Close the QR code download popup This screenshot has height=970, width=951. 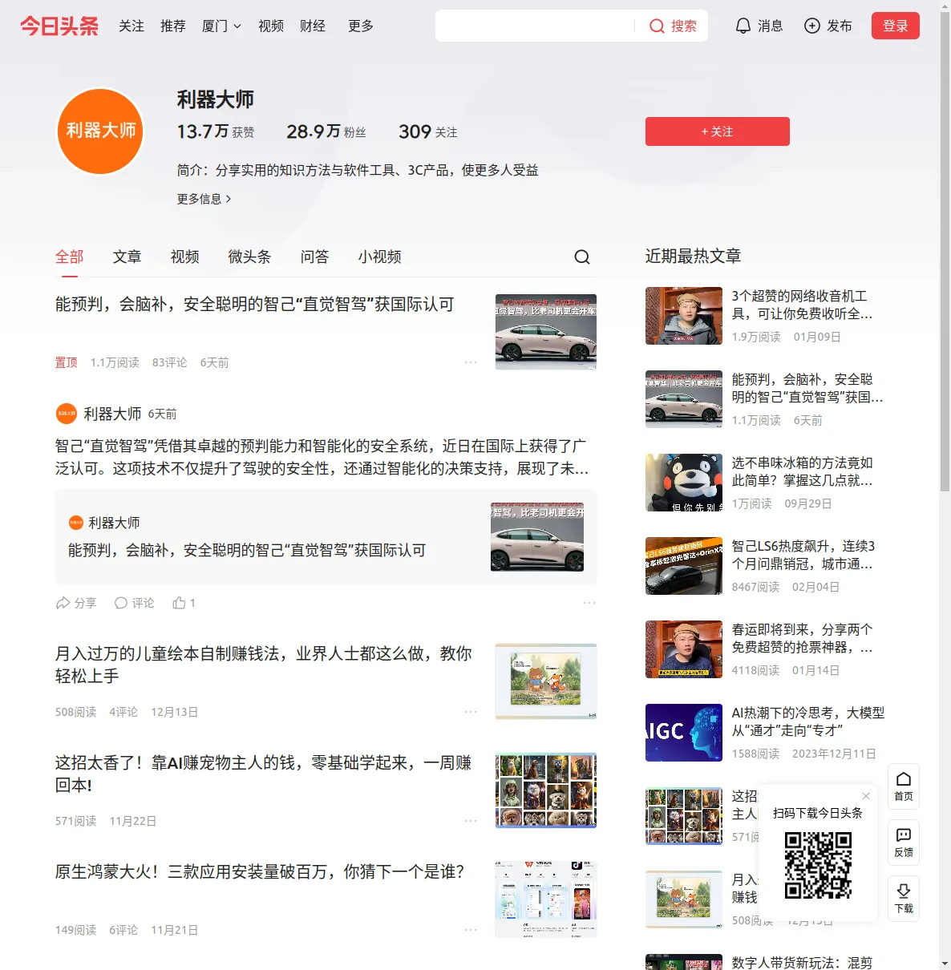pyautogui.click(x=866, y=796)
